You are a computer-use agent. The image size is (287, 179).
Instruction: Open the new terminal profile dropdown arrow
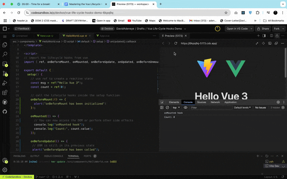coord(262,156)
